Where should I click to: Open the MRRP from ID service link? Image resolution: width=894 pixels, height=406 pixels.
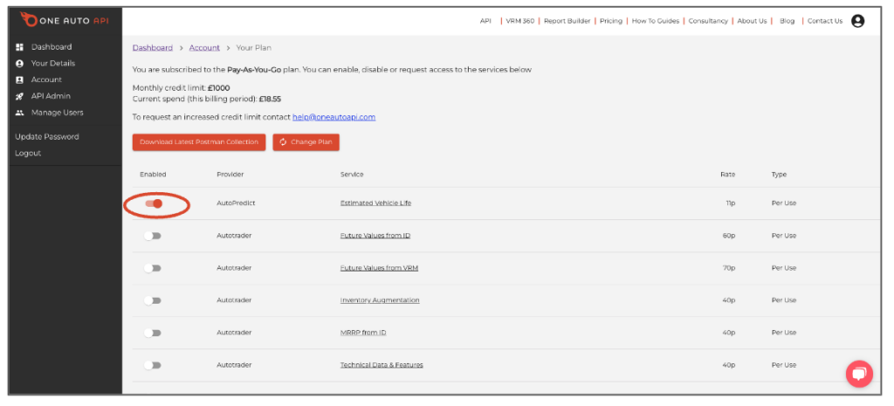tap(363, 333)
